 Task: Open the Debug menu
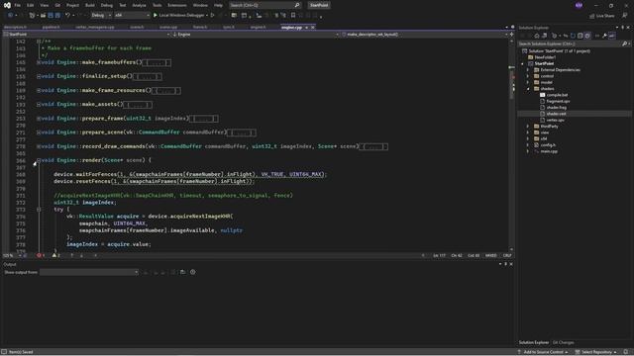(x=107, y=5)
